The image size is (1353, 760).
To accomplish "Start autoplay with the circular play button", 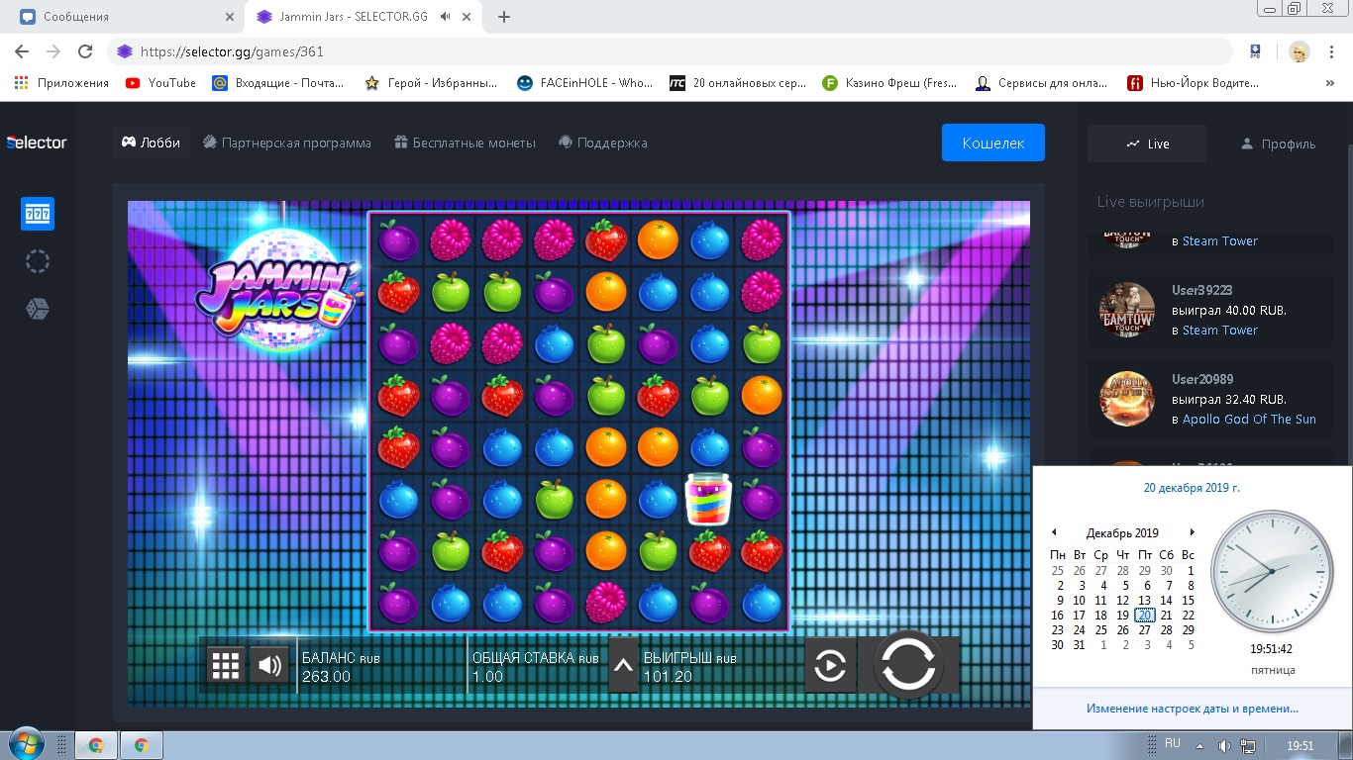I will click(830, 666).
